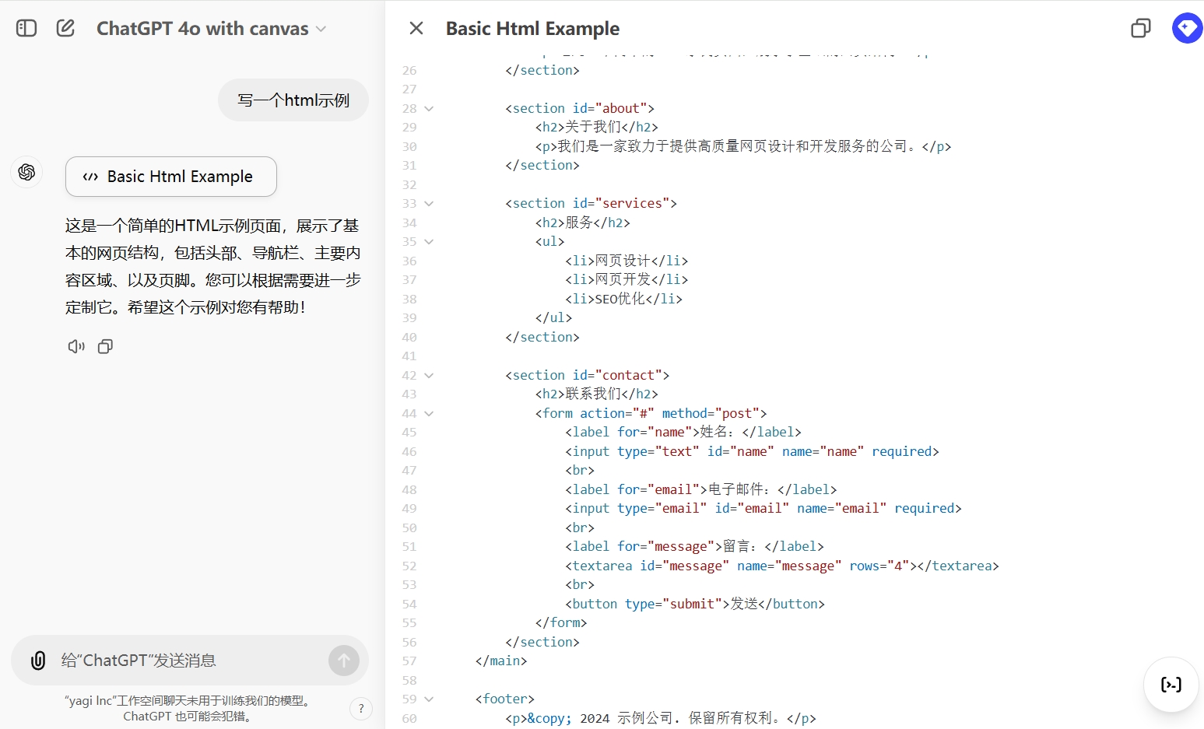Click the <li>网页开发</li> code line
Screen dimensions: 1204x729
click(x=627, y=279)
